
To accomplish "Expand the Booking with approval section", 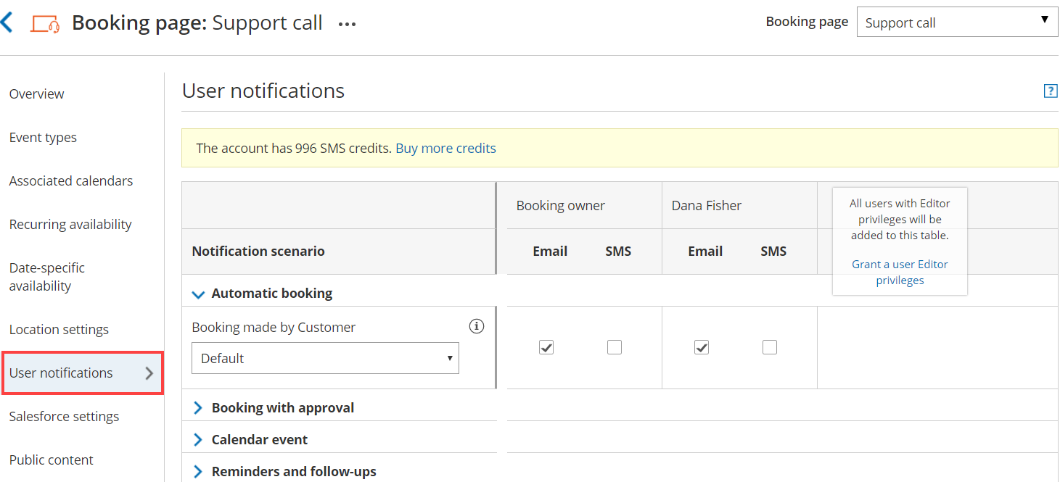I will pos(197,408).
